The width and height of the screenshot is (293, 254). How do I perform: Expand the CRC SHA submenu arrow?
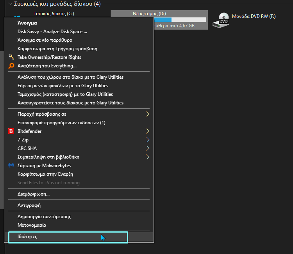[148, 148]
